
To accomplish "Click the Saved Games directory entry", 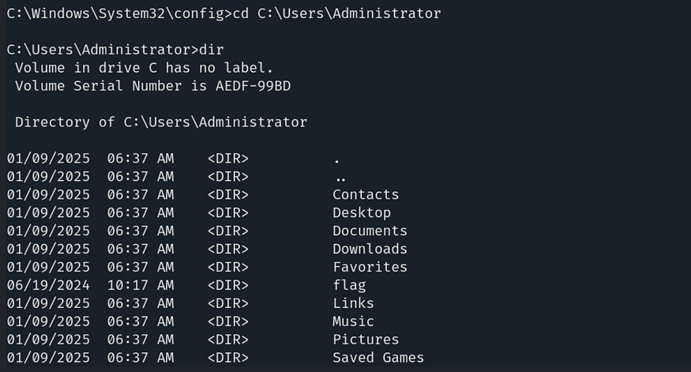I will 377,358.
